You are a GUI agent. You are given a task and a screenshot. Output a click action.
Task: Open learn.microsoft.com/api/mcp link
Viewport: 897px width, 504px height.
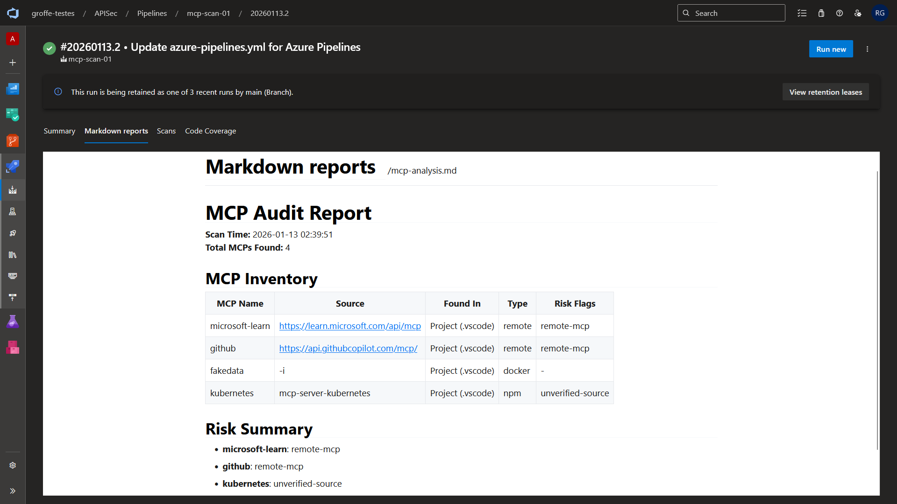[350, 326]
